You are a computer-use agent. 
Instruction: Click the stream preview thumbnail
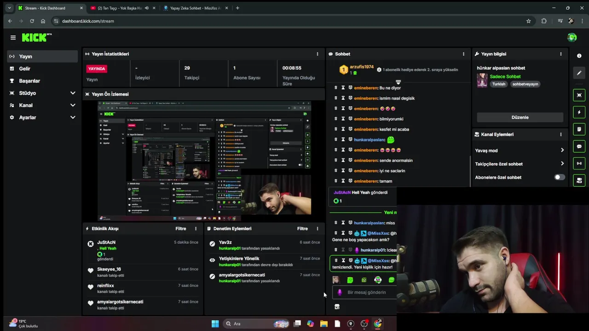[204, 160]
